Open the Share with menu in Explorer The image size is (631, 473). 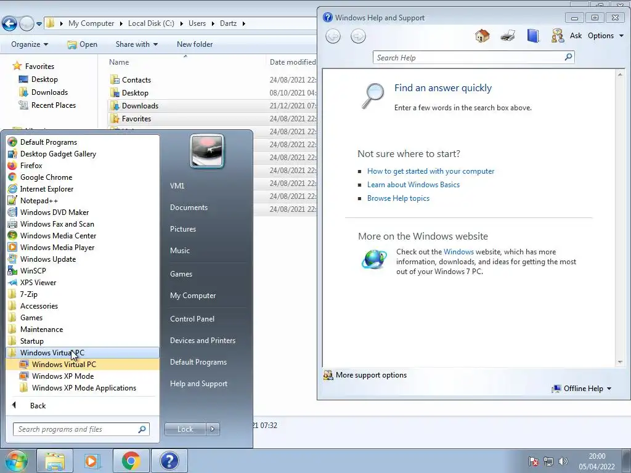pyautogui.click(x=136, y=44)
